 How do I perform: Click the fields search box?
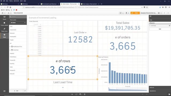tap(18, 17)
